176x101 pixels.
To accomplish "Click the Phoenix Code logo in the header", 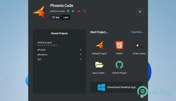I will pyautogui.click(x=39, y=12).
